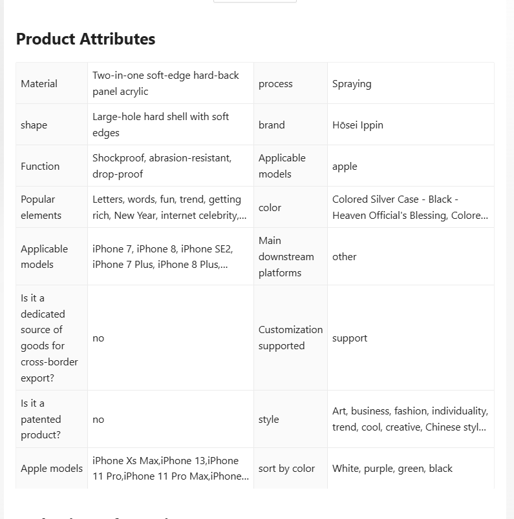This screenshot has height=519, width=514.
Task: Select the Material value cell text
Action: coord(166,83)
